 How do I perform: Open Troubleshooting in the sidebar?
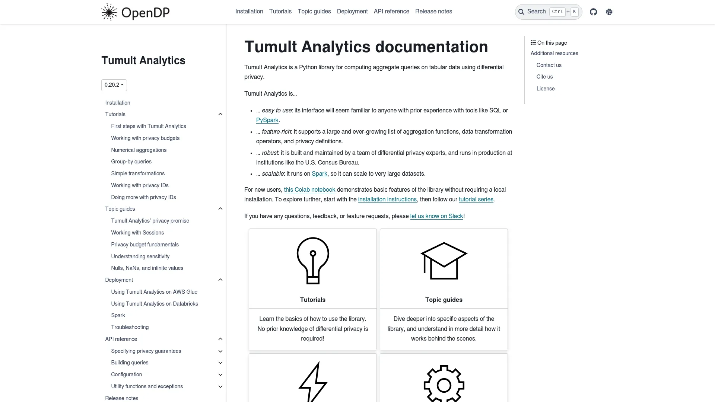[130, 327]
